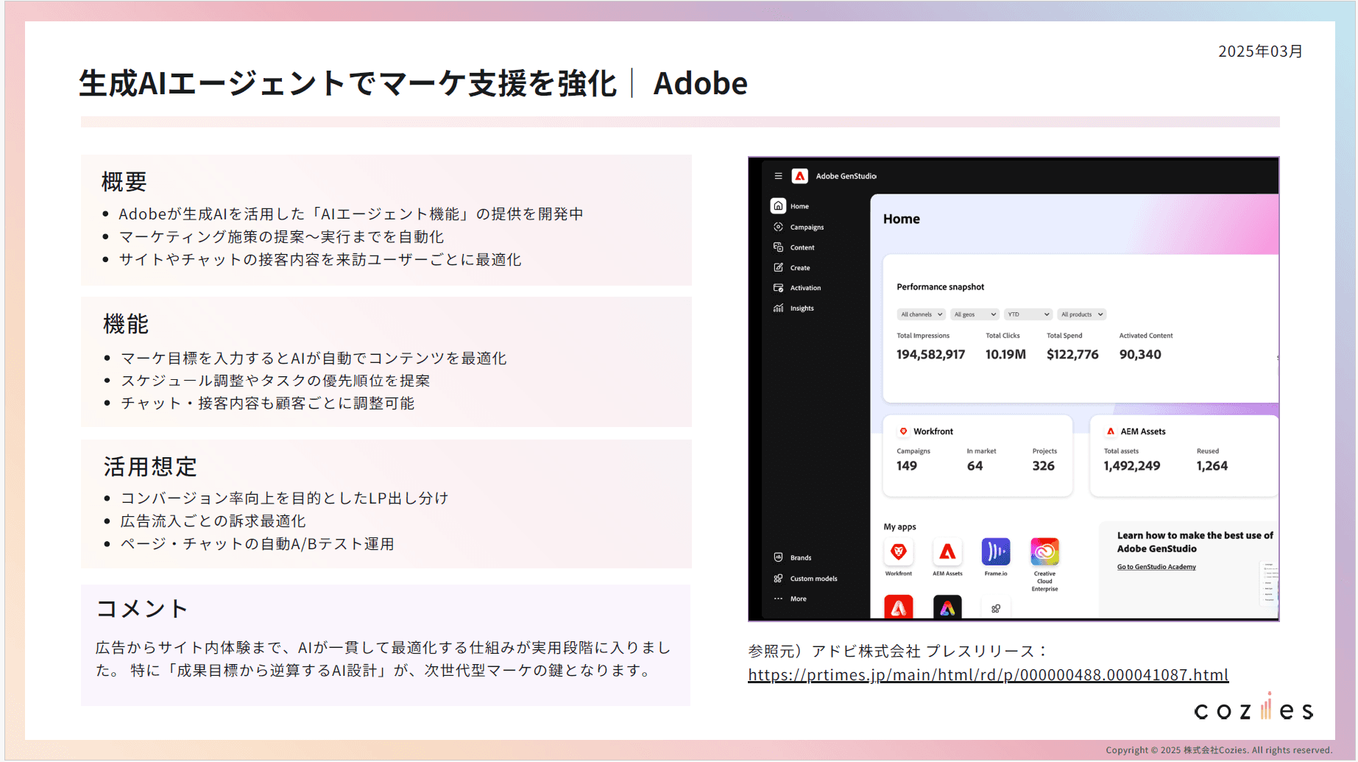The image size is (1358, 762).
Task: Click the cozies logo at bottom right
Action: click(x=1253, y=708)
